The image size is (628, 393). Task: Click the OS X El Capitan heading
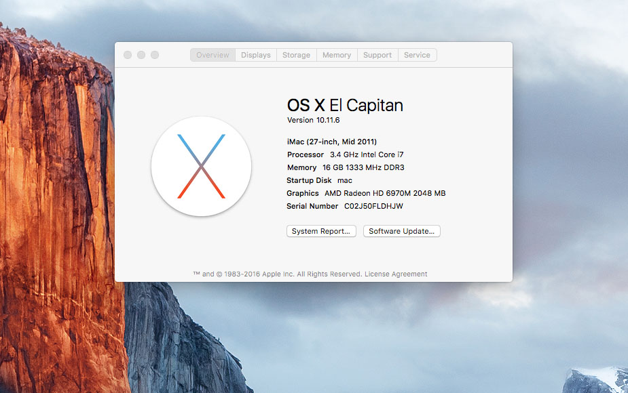[x=345, y=105]
